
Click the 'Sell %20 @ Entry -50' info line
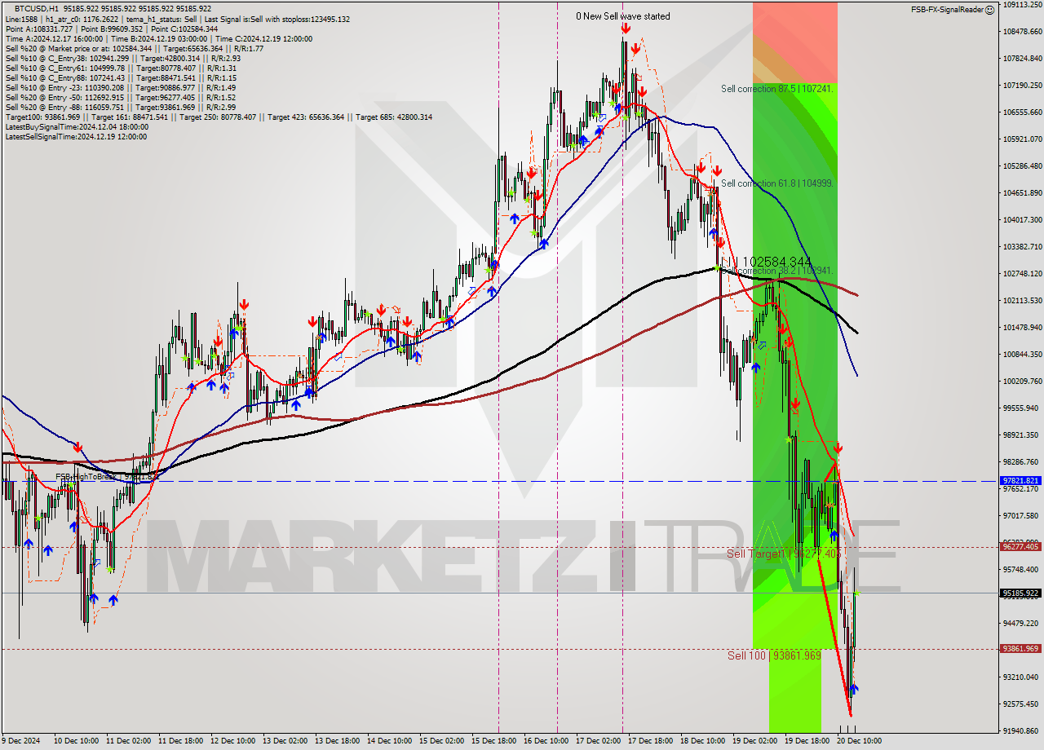click(x=121, y=97)
